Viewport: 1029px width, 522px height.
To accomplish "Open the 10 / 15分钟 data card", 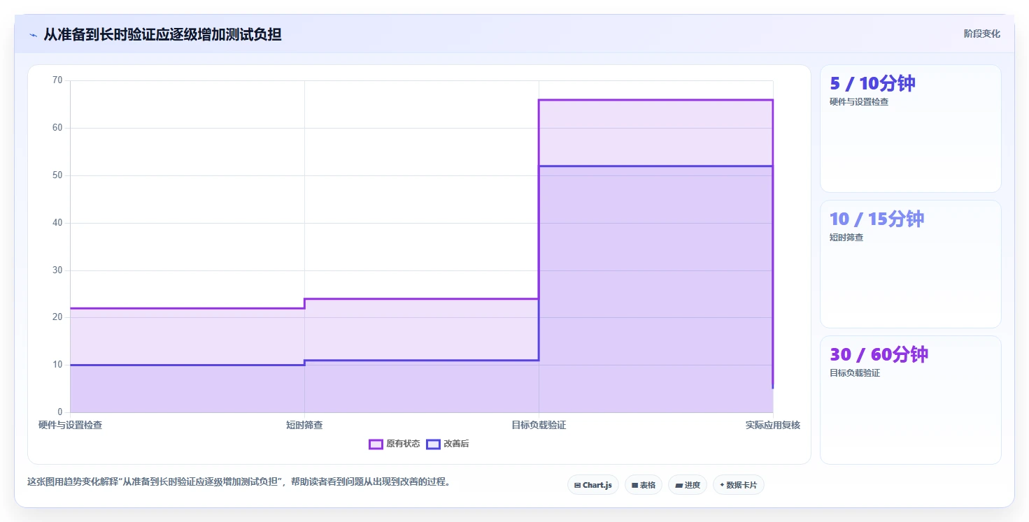I will (x=911, y=264).
